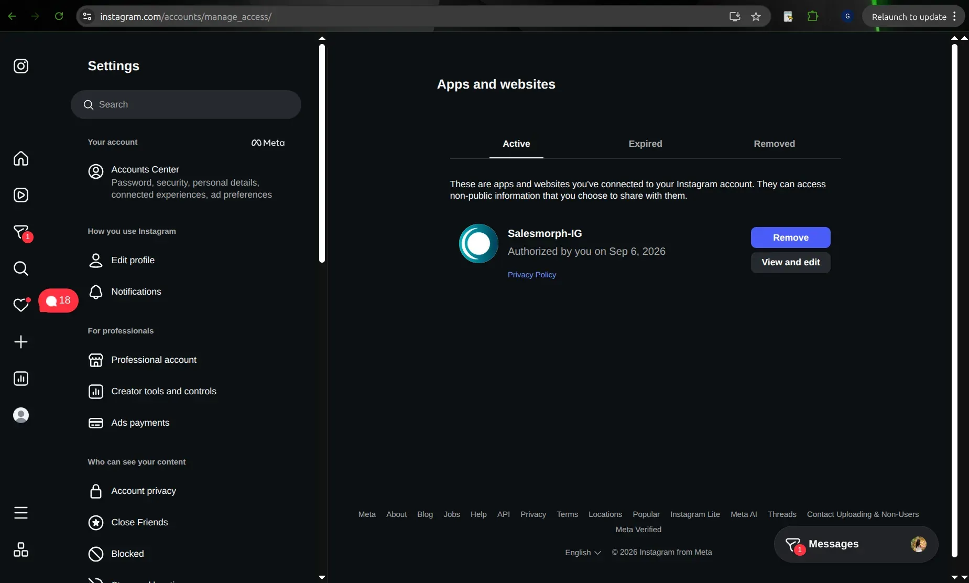This screenshot has width=969, height=583.
Task: Click View and edit button
Action: (x=790, y=262)
